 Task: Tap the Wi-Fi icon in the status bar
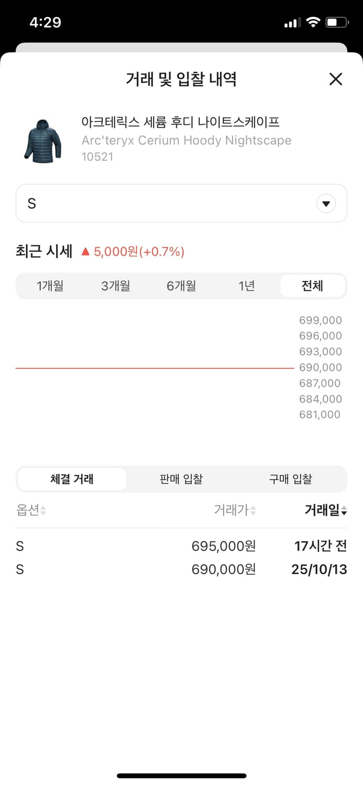pos(314,22)
